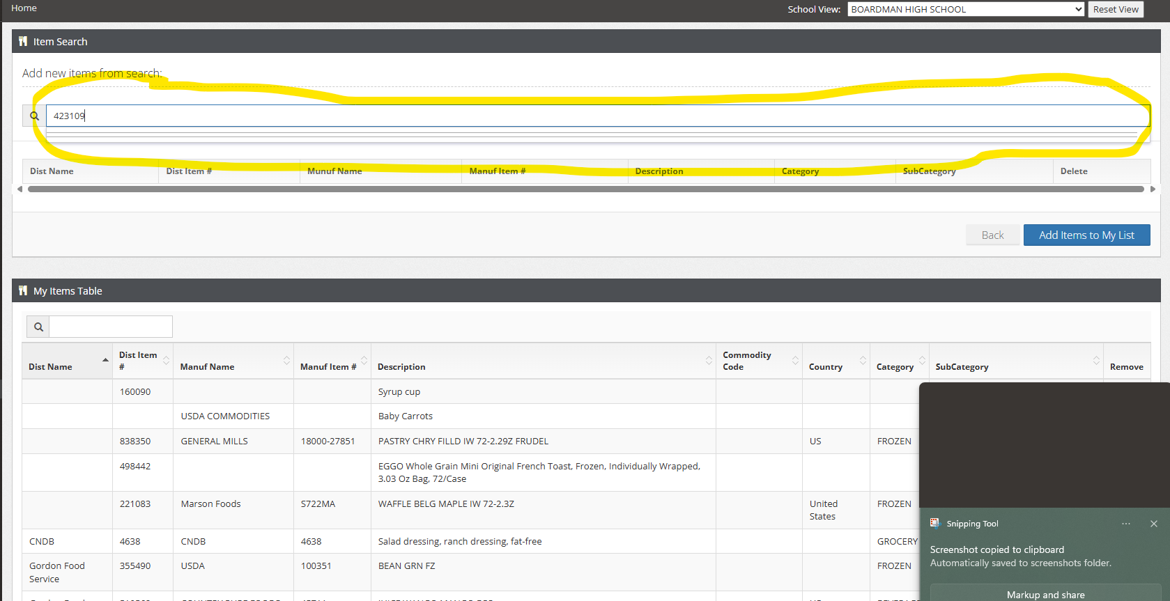
Task: Sort My Items Table by Commodity Code
Action: pyautogui.click(x=759, y=361)
